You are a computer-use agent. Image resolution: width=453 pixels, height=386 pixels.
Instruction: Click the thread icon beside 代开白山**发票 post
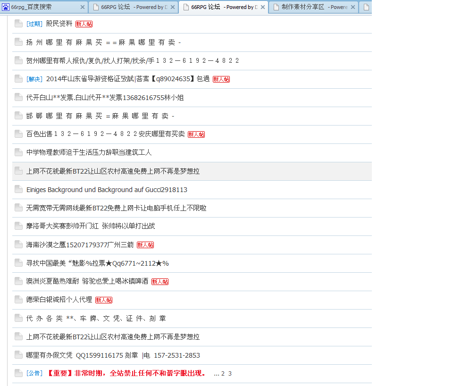click(x=18, y=97)
